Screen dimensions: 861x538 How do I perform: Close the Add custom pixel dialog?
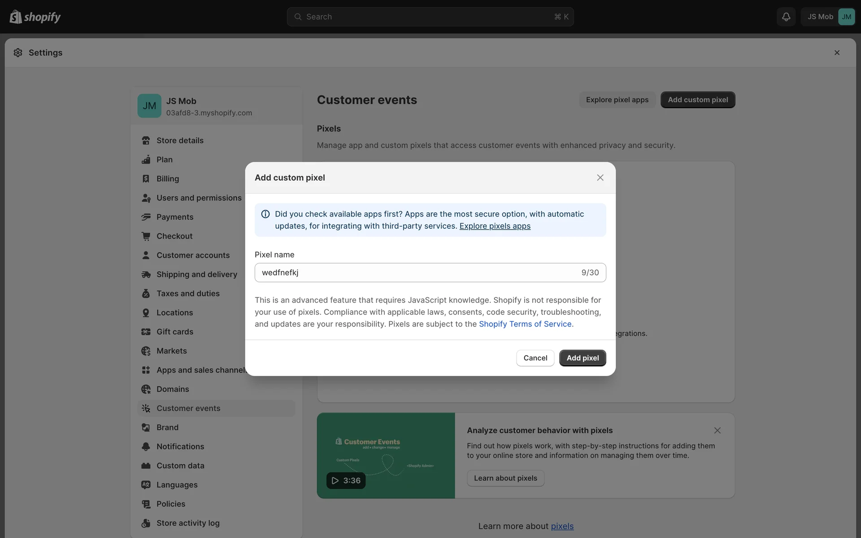[x=600, y=178]
